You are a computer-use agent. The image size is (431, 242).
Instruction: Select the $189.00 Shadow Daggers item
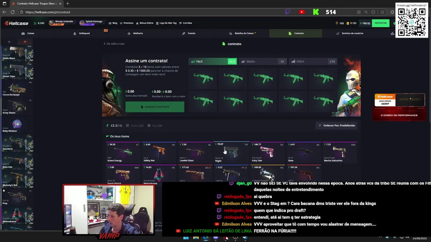point(268,173)
